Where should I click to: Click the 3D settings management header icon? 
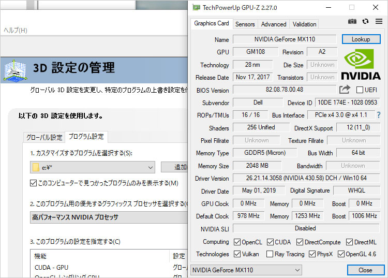(x=16, y=70)
